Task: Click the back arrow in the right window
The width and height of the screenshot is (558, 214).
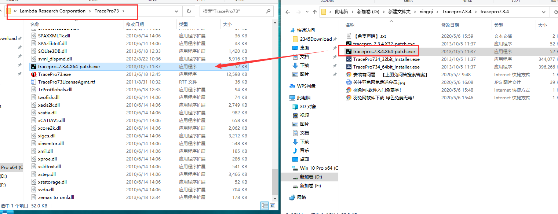Action: click(x=287, y=12)
